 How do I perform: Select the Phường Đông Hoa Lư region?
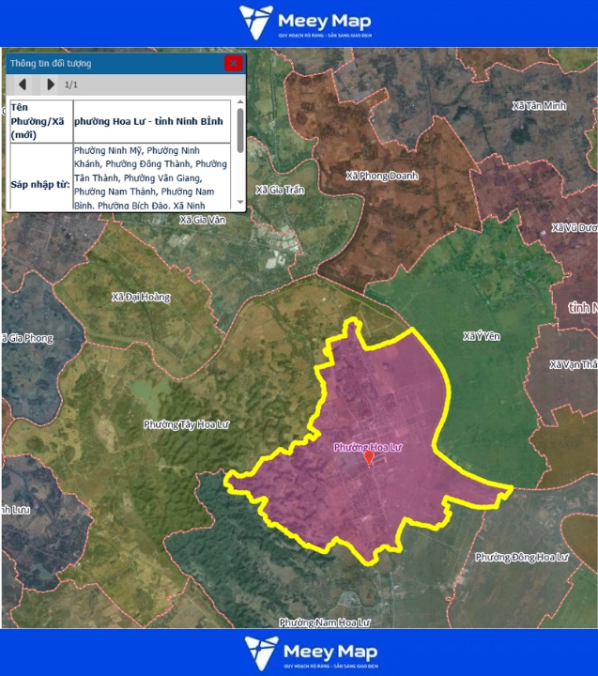tap(521, 557)
